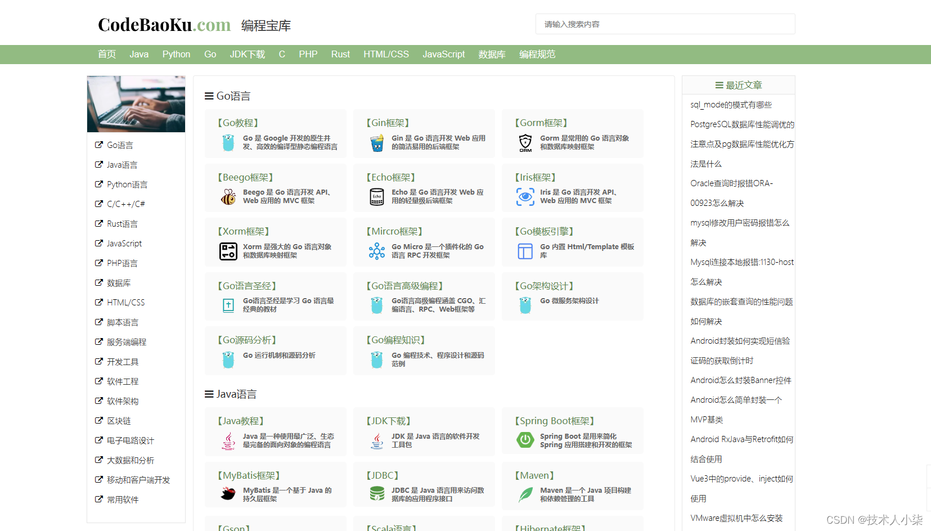Open C/C++/C# in the sidebar
Screen dimensions: 931x531
click(126, 204)
